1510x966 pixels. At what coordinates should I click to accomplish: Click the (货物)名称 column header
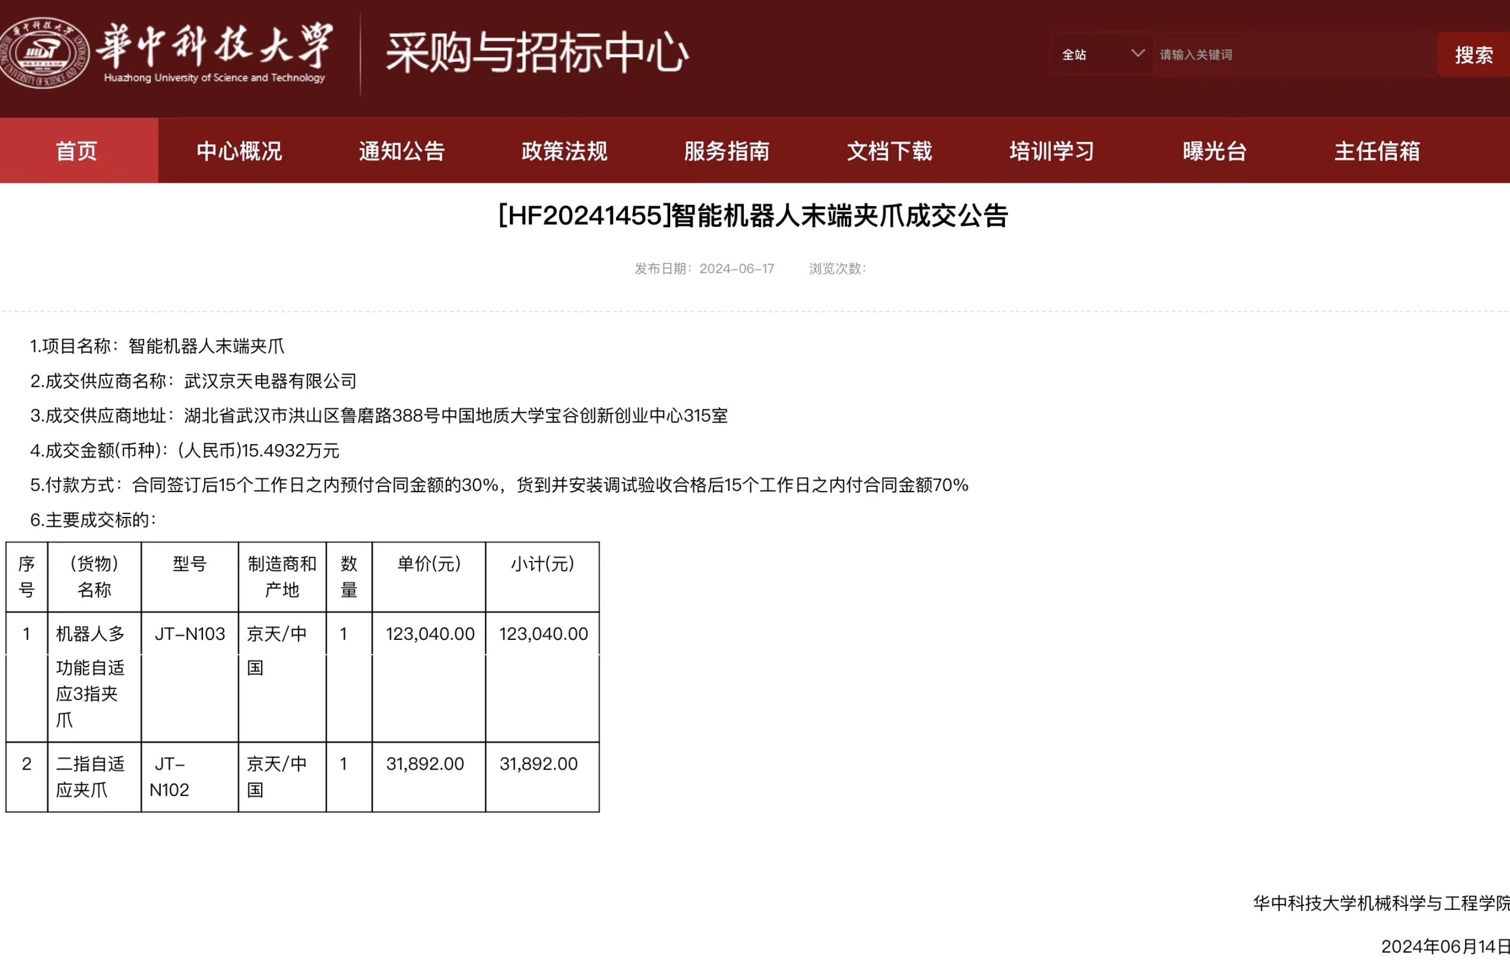(x=94, y=577)
